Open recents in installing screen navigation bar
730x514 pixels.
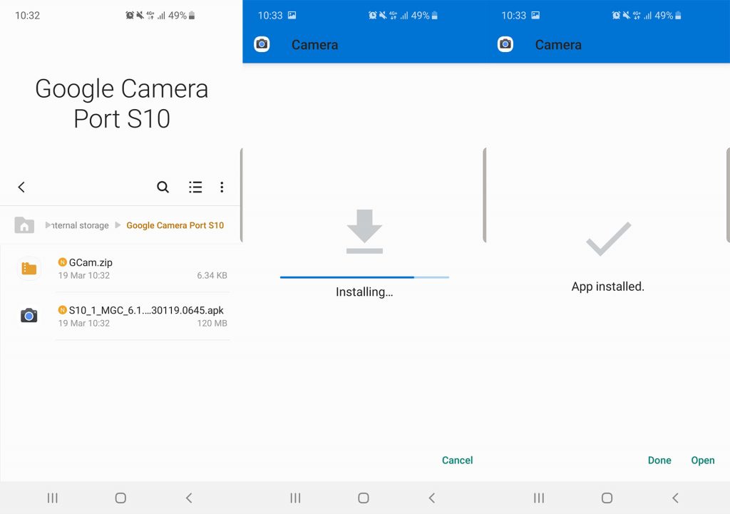click(x=296, y=498)
